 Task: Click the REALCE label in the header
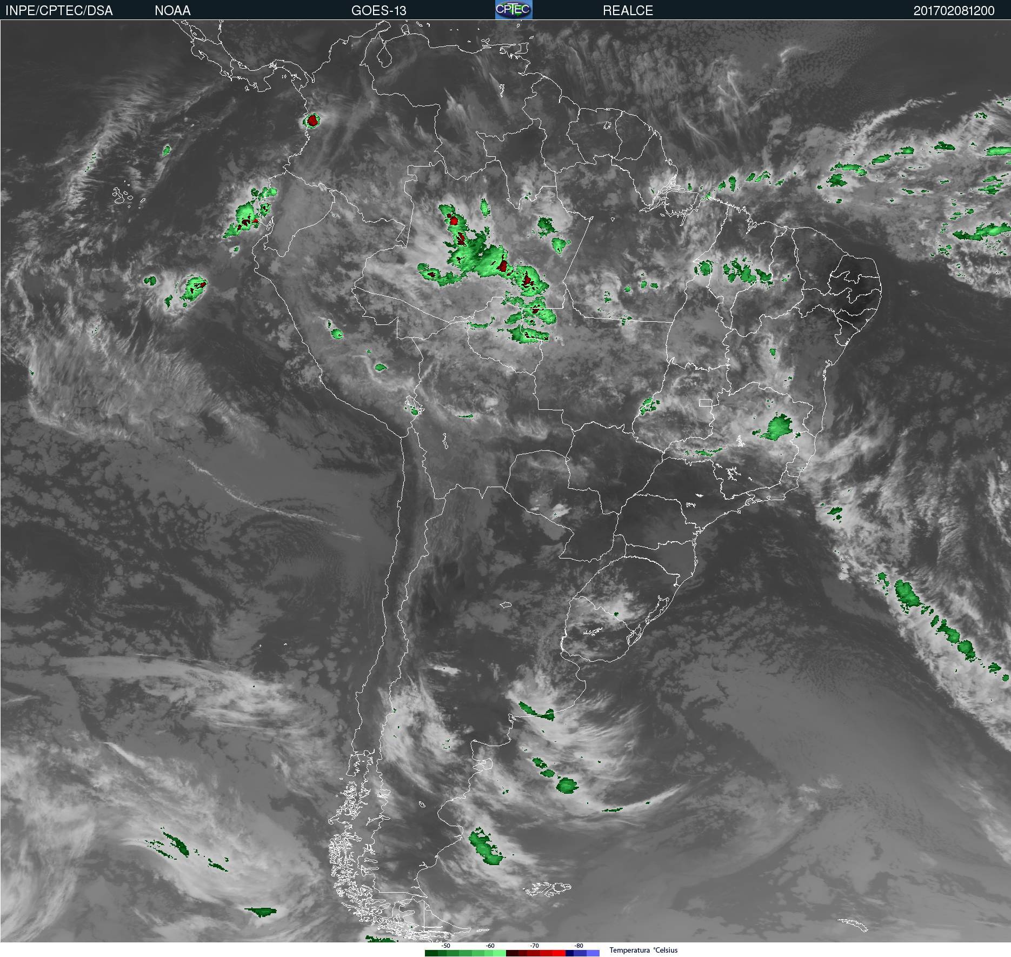[x=628, y=10]
